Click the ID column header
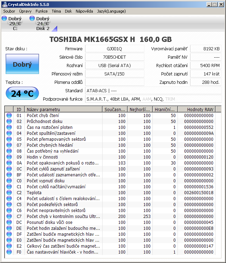The height and width of the screenshot is (263, 226). (x=19, y=110)
